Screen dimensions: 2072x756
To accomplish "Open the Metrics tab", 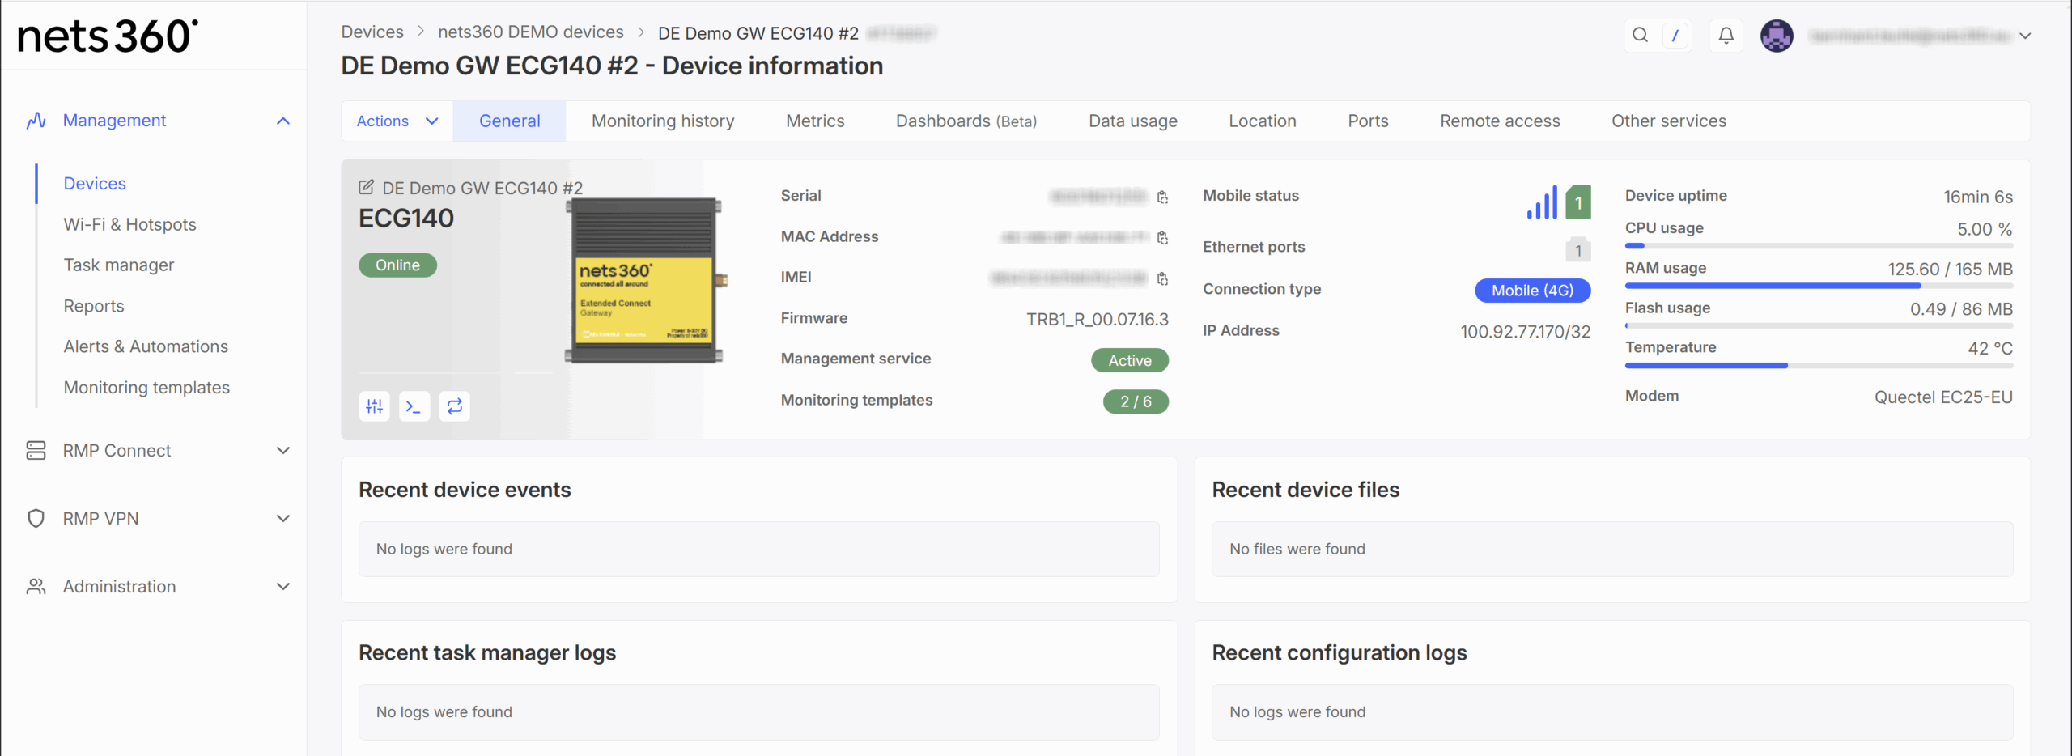I will pos(815,121).
